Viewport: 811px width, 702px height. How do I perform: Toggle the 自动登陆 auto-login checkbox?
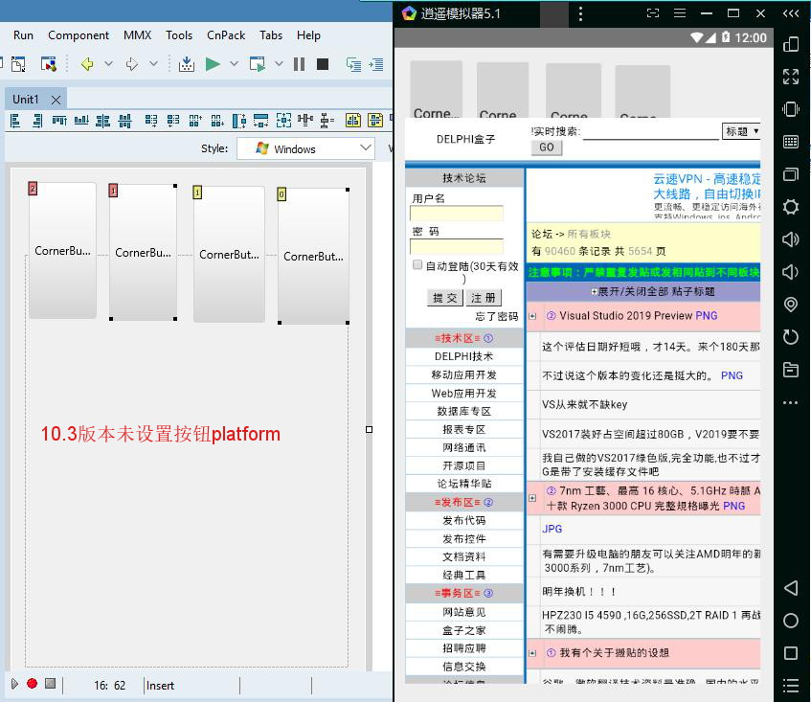(x=417, y=265)
